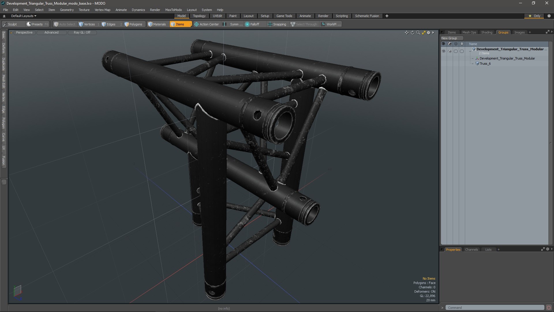This screenshot has width=554, height=312.
Task: Open the Render menu in menu bar
Action: [x=155, y=10]
